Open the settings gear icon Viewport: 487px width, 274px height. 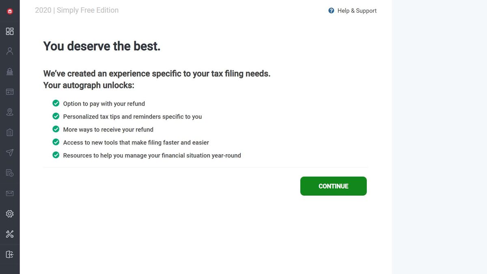tap(9, 213)
